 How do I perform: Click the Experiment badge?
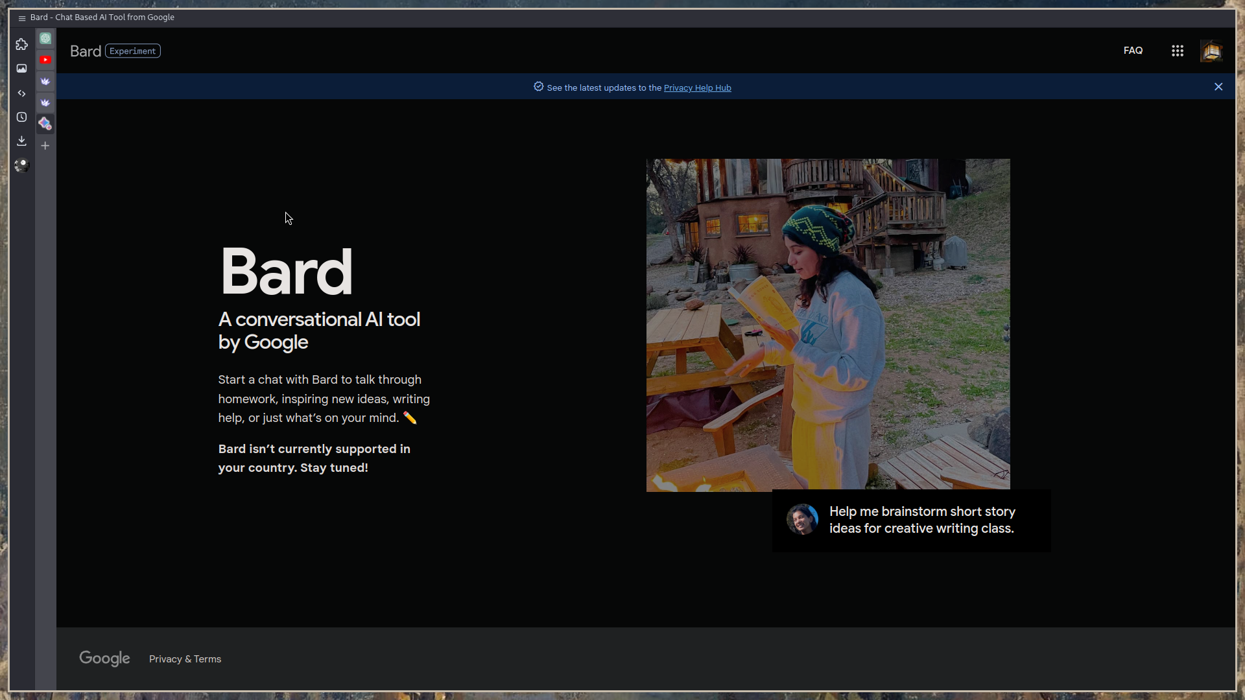[133, 51]
